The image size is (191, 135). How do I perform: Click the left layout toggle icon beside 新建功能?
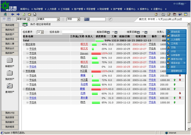[x=4, y=19]
